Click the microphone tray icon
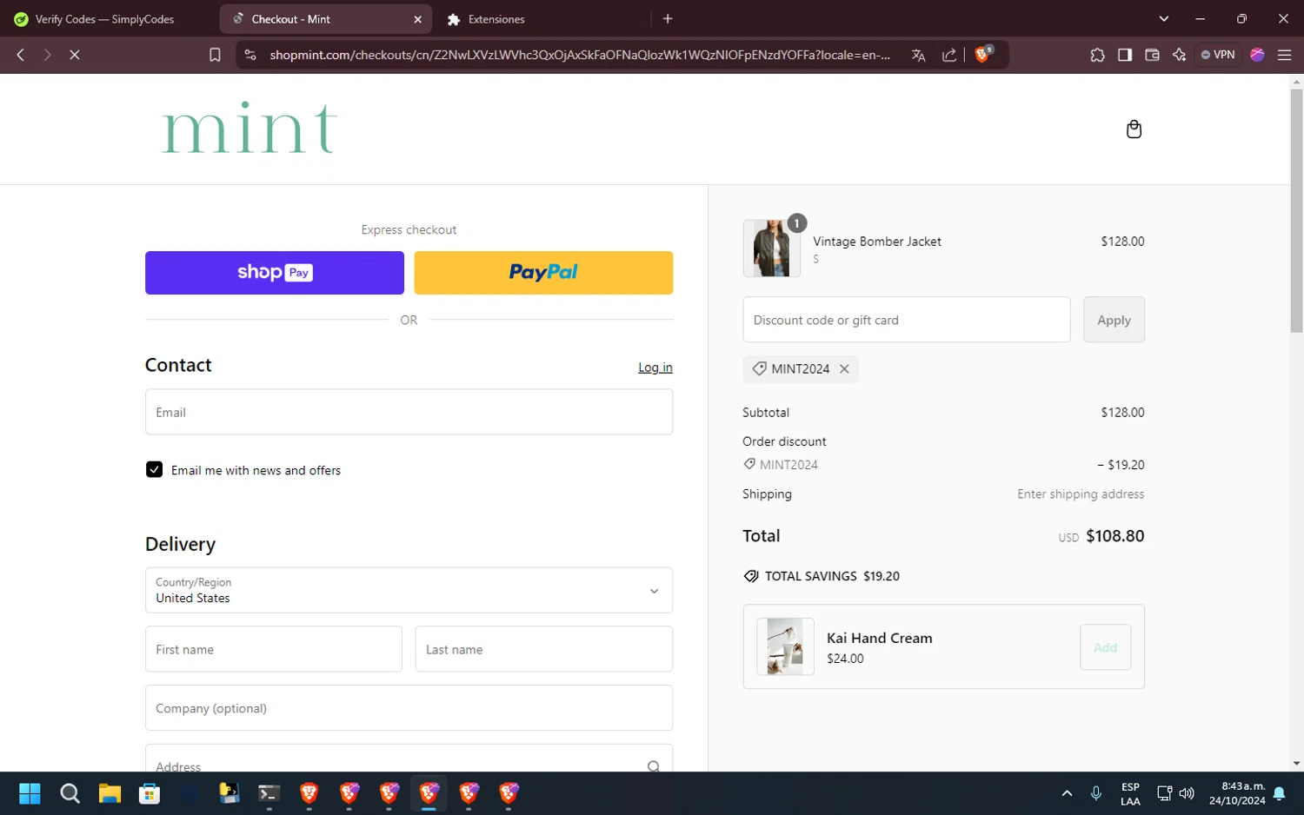 (x=1096, y=793)
